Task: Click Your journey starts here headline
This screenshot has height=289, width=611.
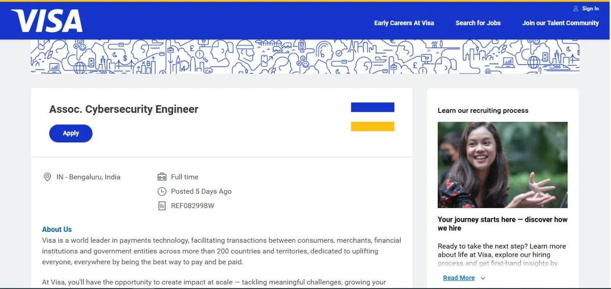Action: tap(503, 224)
